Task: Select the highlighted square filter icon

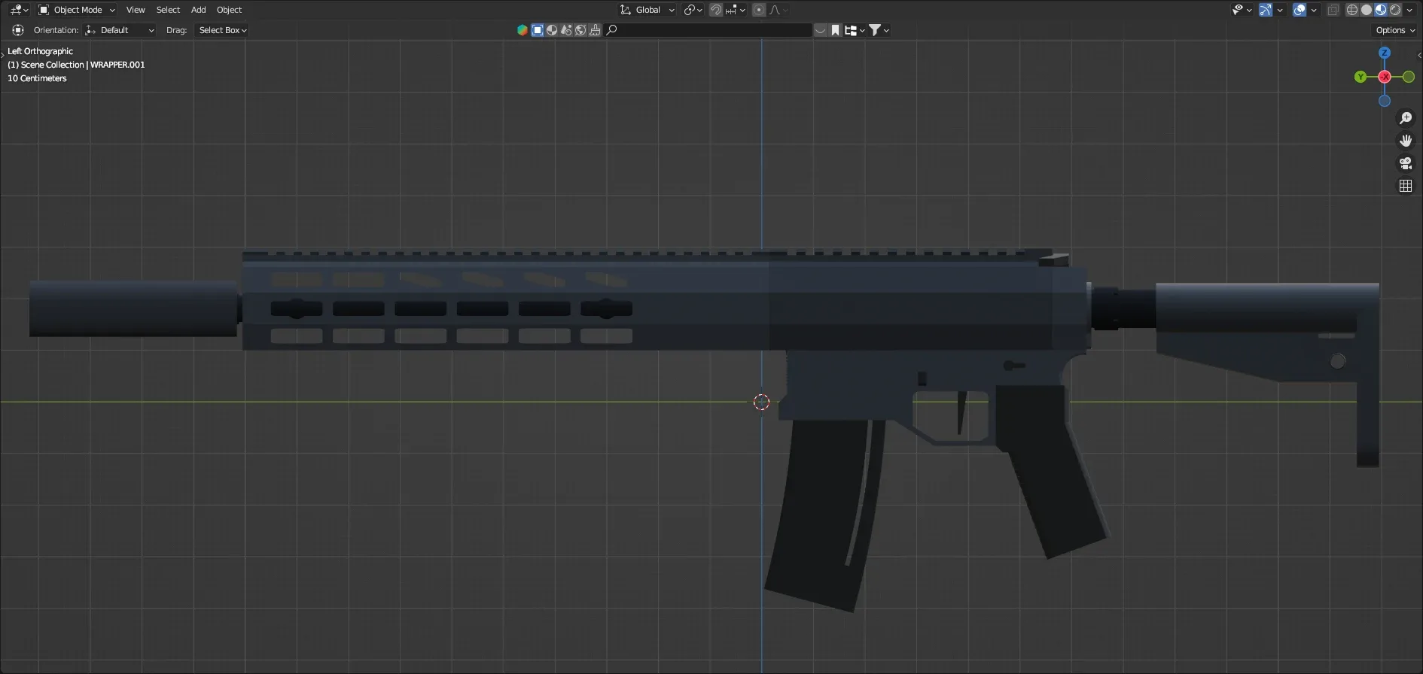Action: tap(538, 30)
